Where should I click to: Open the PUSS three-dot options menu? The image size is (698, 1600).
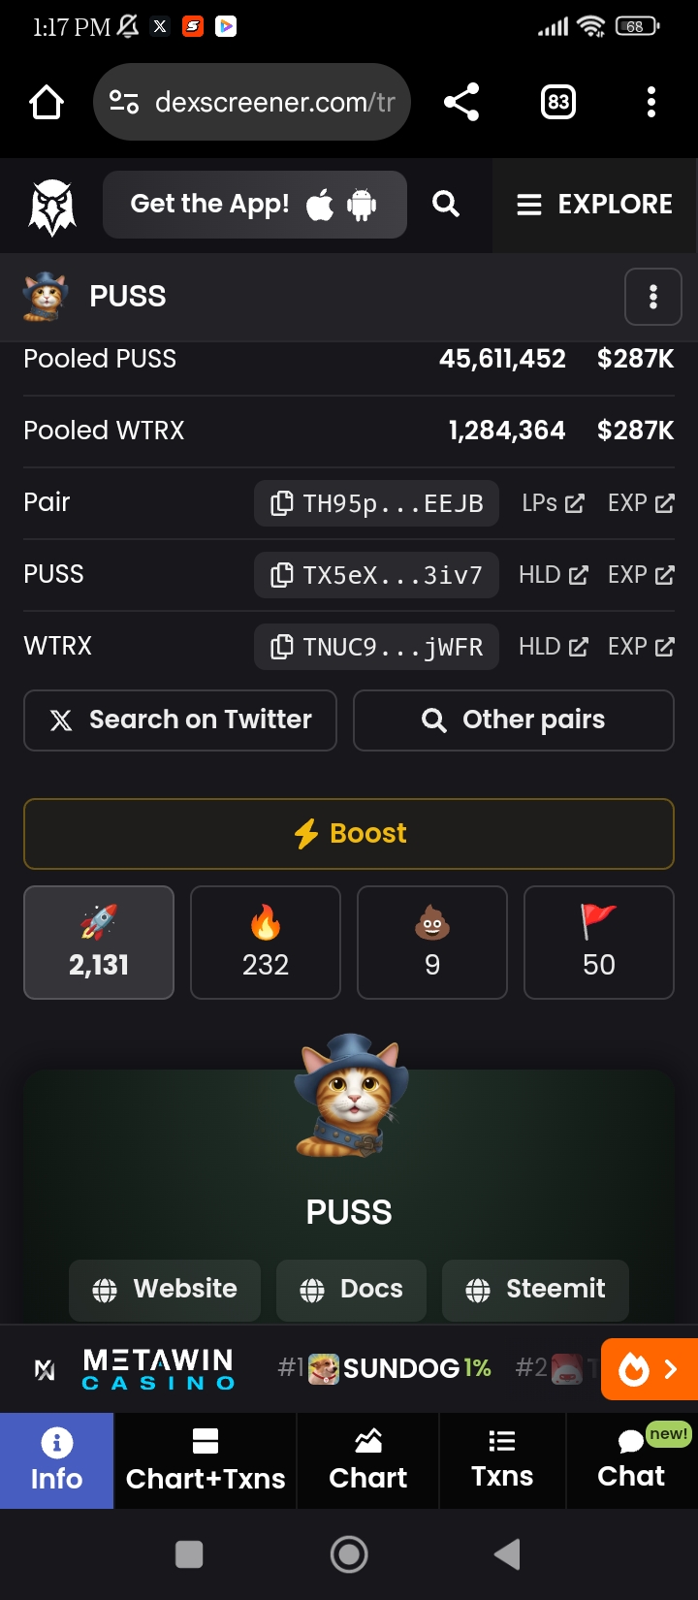tap(653, 297)
